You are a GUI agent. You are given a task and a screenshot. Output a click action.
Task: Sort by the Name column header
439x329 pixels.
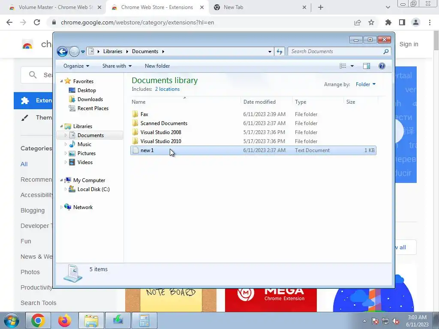coord(185,102)
